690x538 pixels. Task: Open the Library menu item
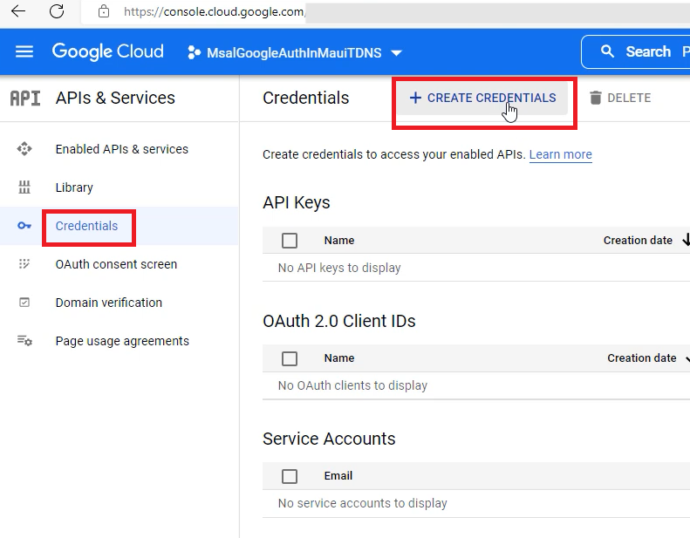coord(74,187)
